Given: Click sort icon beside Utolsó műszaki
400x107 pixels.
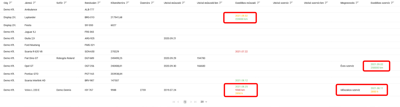Looking at the screenshot, I should pyautogui.click(x=183, y=3).
